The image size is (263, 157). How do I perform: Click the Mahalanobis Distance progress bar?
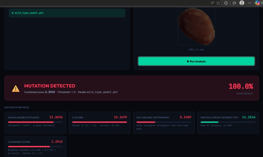(35, 122)
